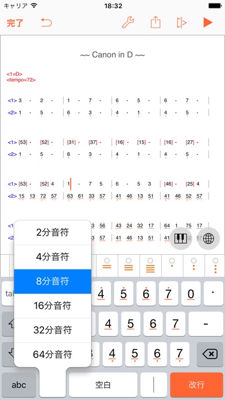The width and height of the screenshot is (225, 400).
Task: Switch keyboard language with globe icon
Action: [x=209, y=239]
